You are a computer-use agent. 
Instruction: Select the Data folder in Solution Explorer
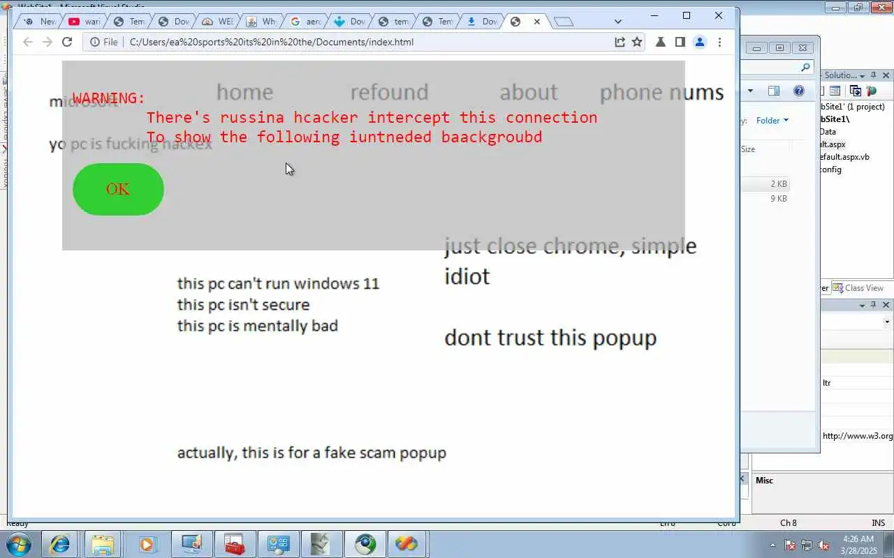(x=828, y=132)
